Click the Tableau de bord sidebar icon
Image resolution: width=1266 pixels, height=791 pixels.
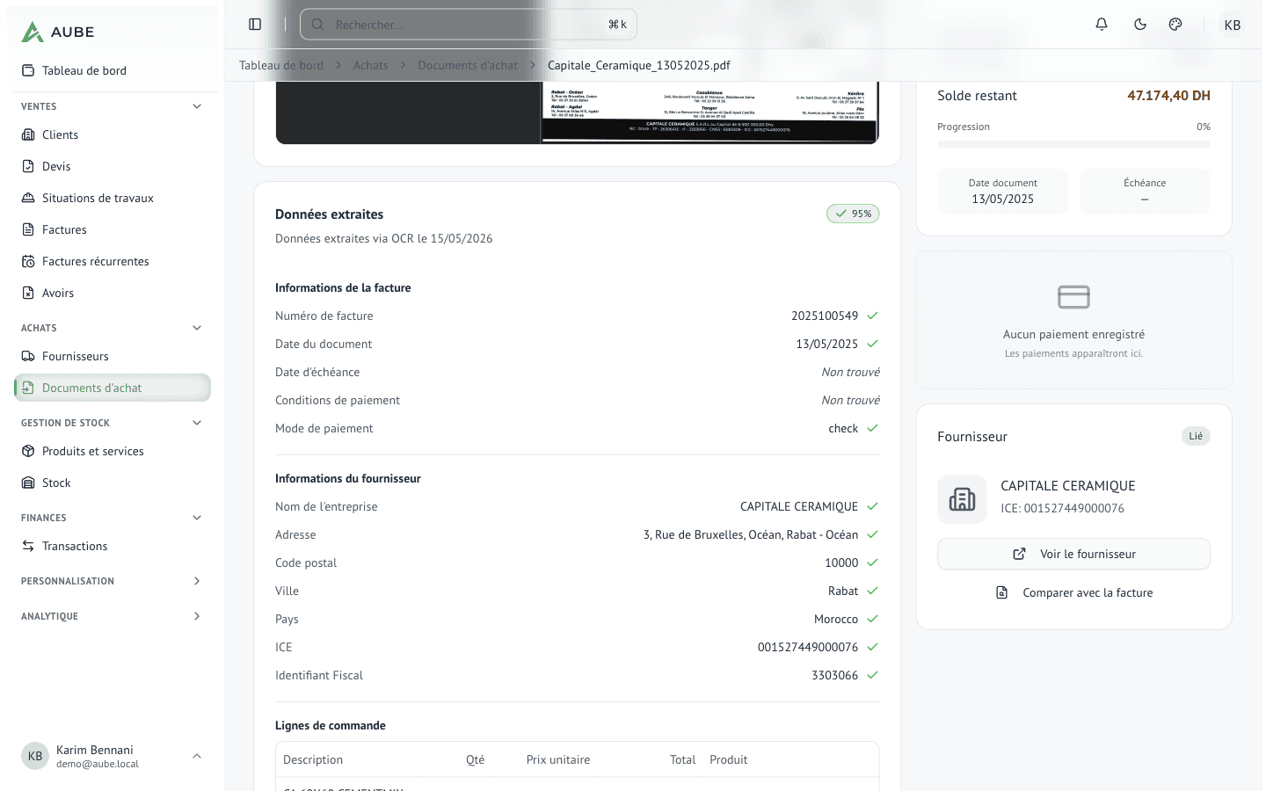pyautogui.click(x=28, y=70)
